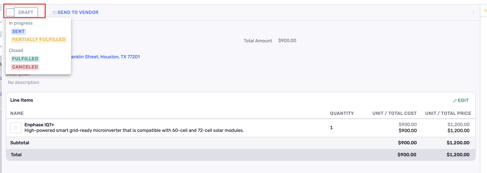The image size is (487, 173).
Task: Click SEND TO VENDOR text button
Action: (78, 12)
